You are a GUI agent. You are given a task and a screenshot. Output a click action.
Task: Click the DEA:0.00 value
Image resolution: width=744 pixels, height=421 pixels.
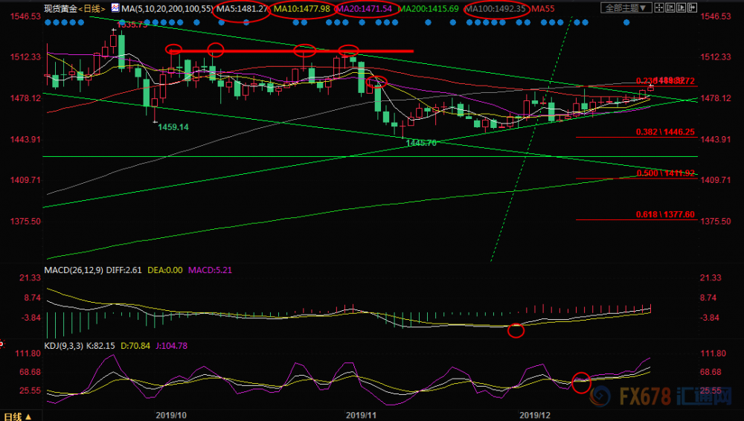tap(165, 270)
